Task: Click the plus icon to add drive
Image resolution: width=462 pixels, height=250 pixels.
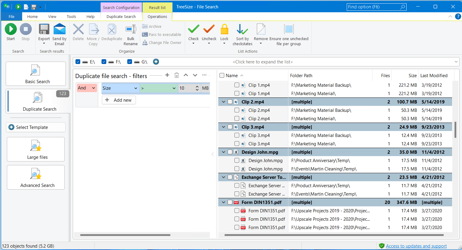Action: click(x=156, y=62)
